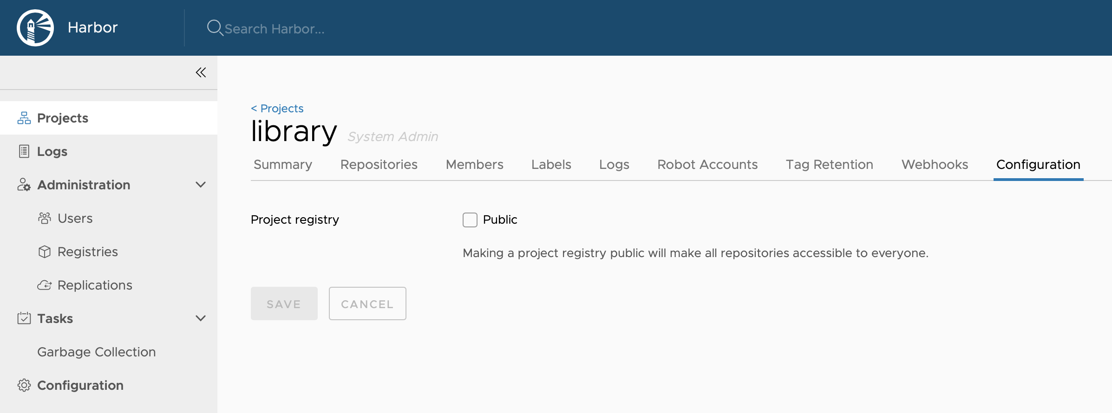Collapse the Administration section
The height and width of the screenshot is (413, 1112).
pos(201,185)
